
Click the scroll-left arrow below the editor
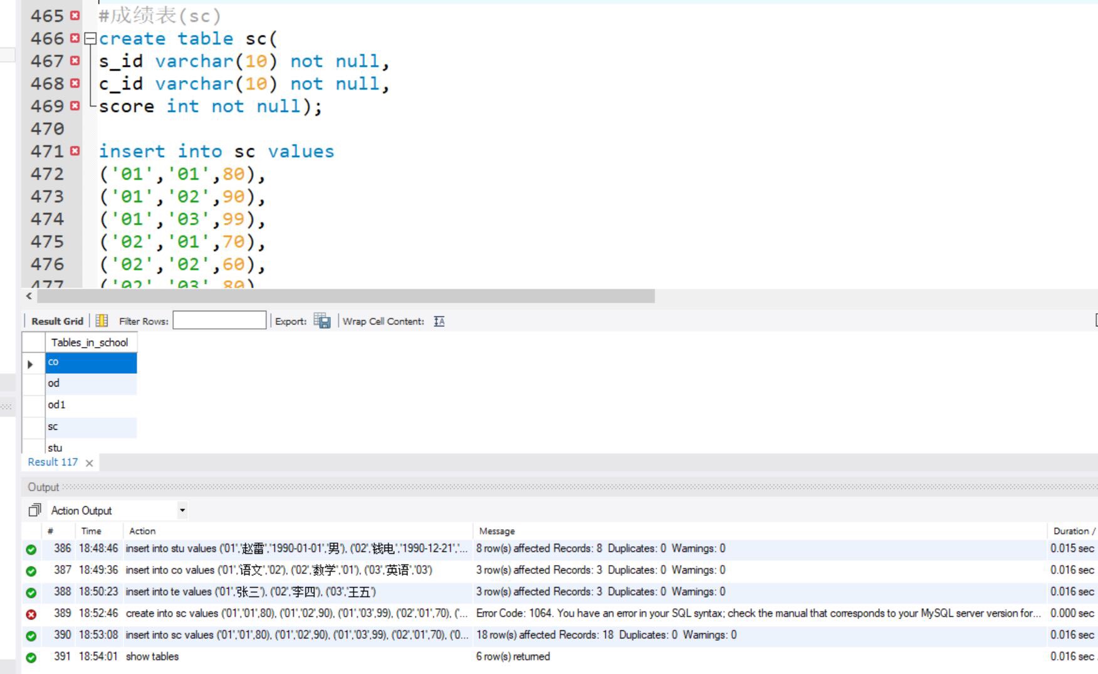[x=29, y=296]
